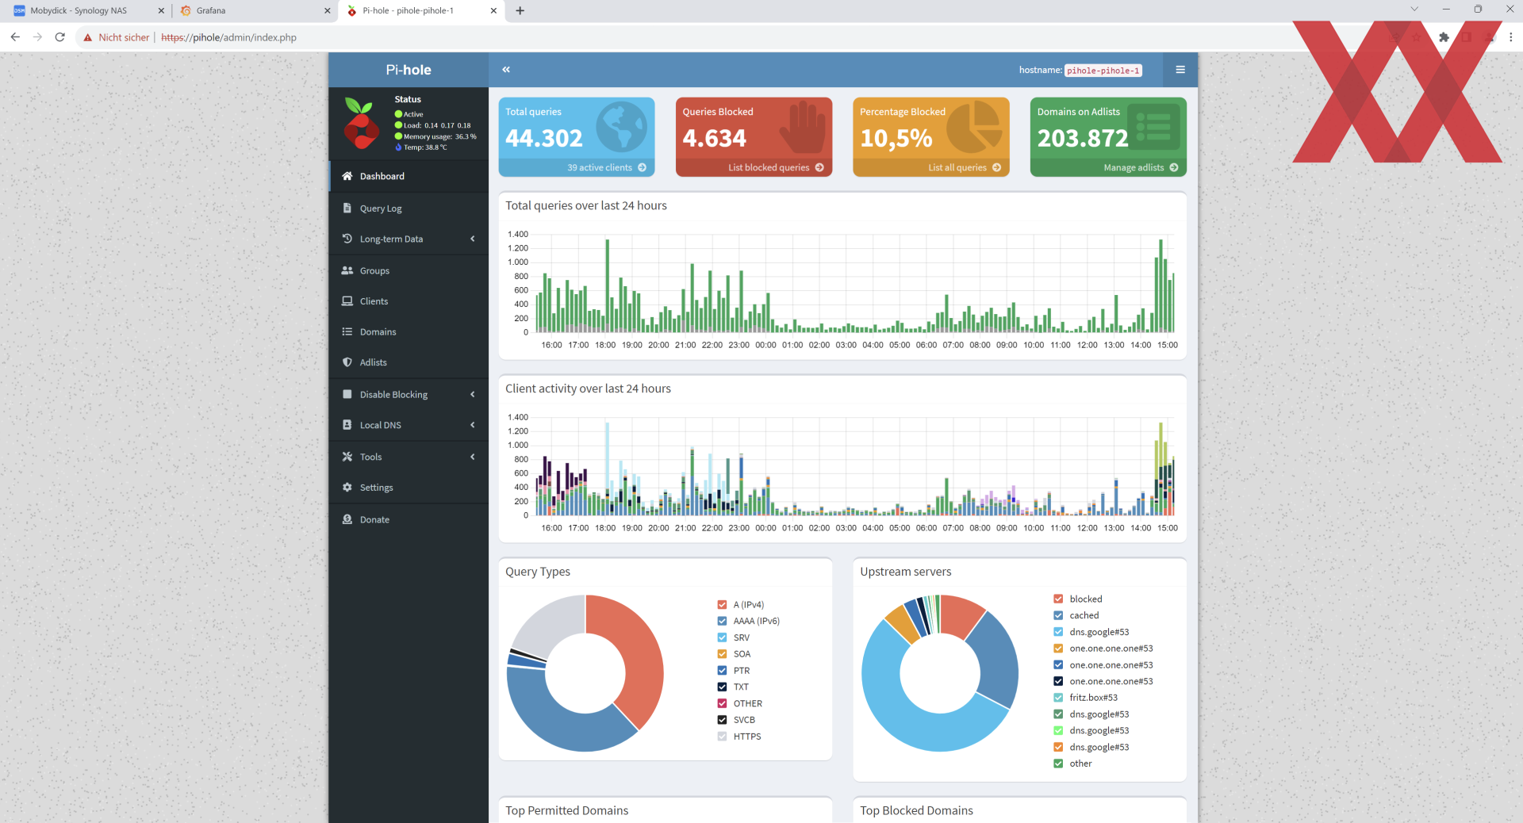The image size is (1523, 823).
Task: Click the Clients laptop icon
Action: coord(347,301)
